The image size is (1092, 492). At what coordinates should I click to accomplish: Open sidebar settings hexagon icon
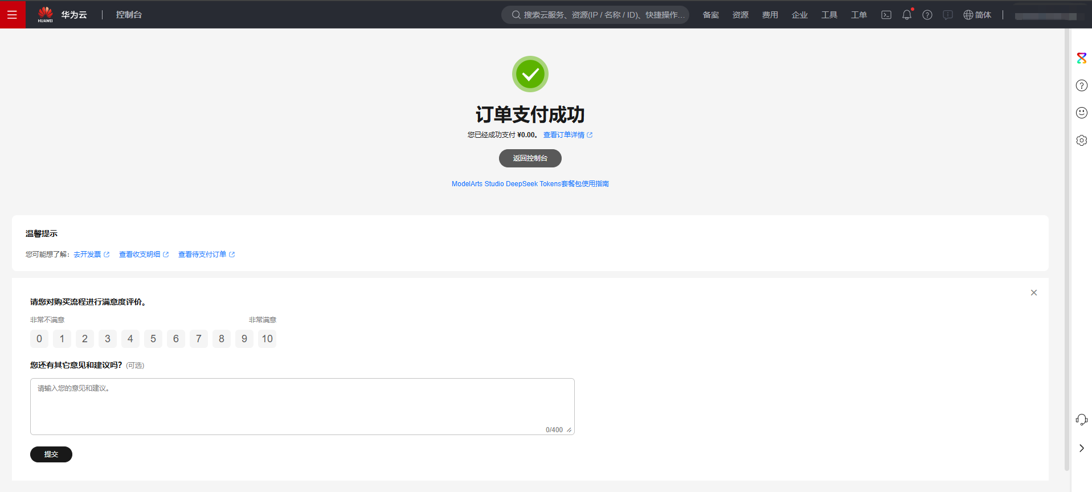coord(1082,140)
